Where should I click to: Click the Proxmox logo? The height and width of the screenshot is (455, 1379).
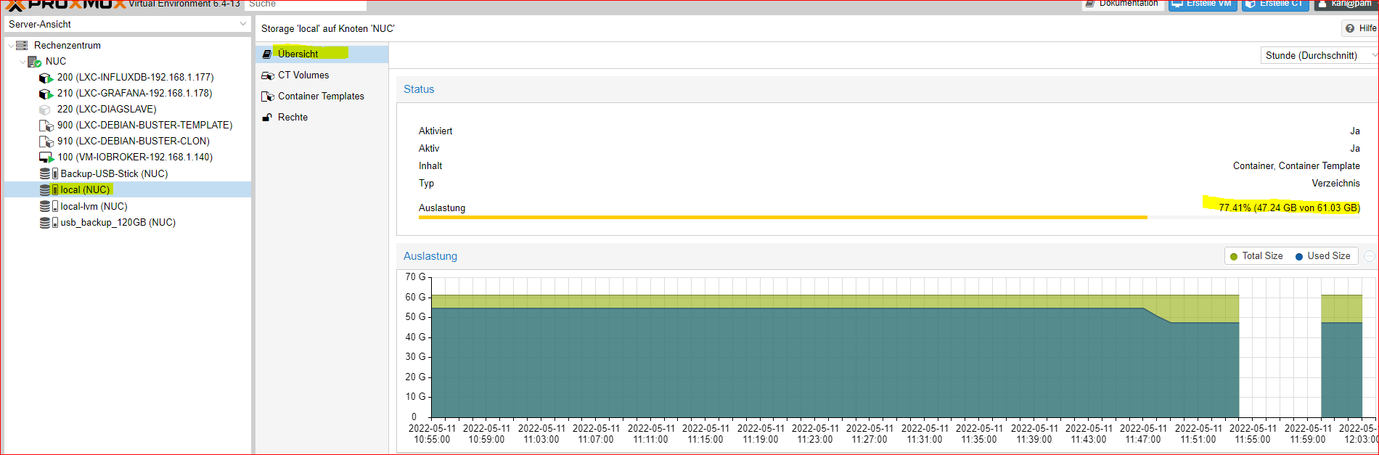[x=65, y=4]
